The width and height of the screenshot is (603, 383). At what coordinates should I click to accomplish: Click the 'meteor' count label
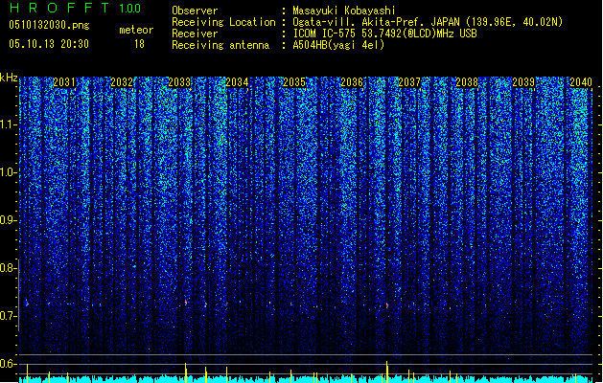136,30
